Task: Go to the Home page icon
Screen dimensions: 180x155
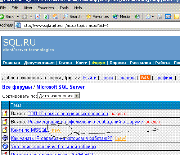Action: 55,17
